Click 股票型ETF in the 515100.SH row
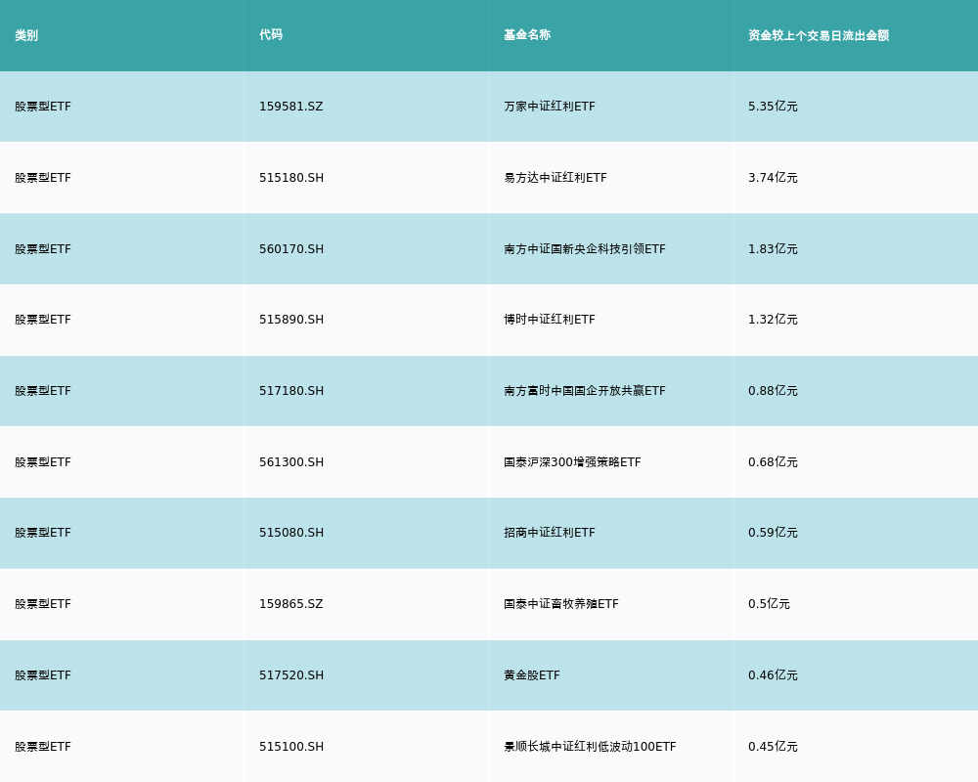The height and width of the screenshot is (782, 978). point(43,747)
